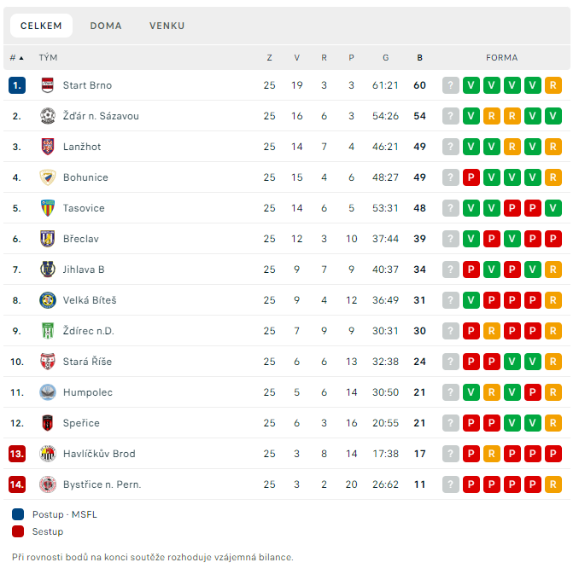Sort standings by the G goals column

(385, 57)
